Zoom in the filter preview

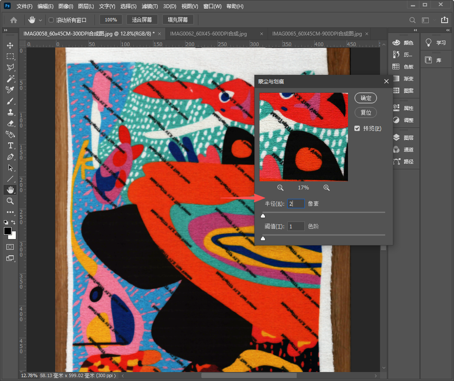pos(326,188)
